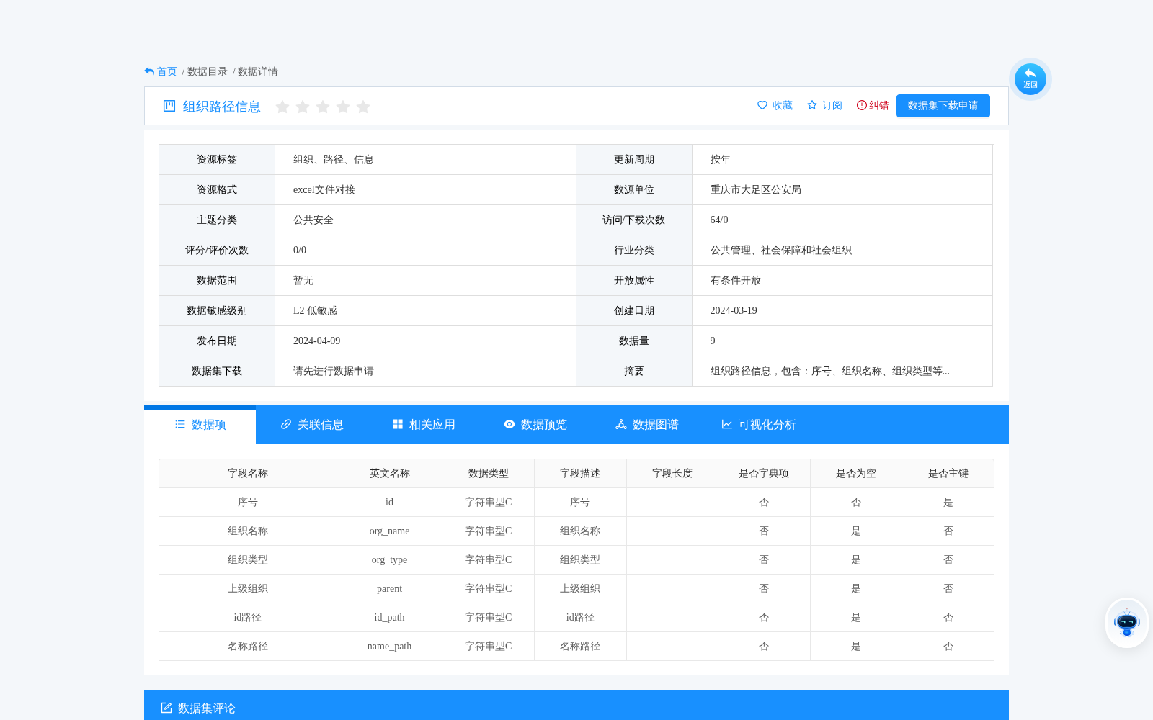Click the warning icon for 纠错
Viewport: 1153px width, 720px height.
point(861,105)
